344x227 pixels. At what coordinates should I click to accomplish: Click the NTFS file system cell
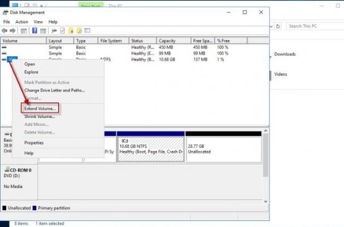[x=105, y=59]
